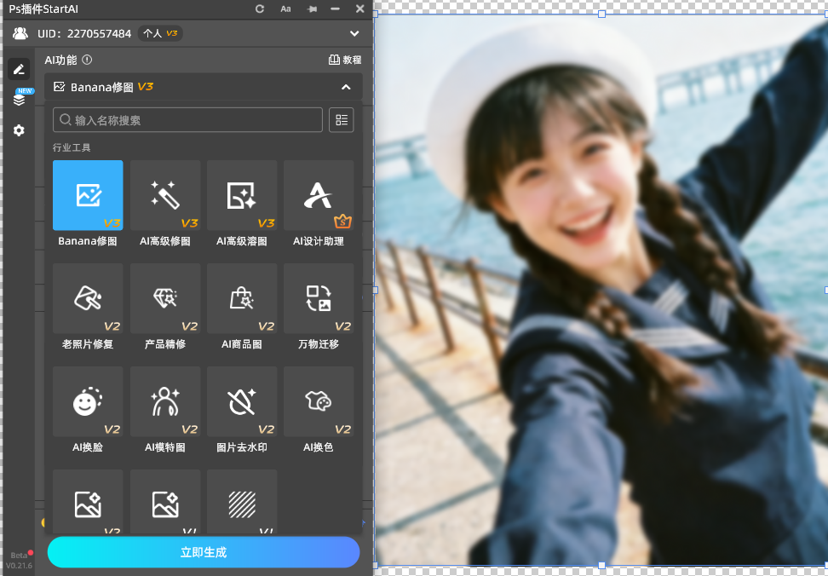Expand the UID account dropdown chevron
The image size is (828, 576).
(x=354, y=33)
